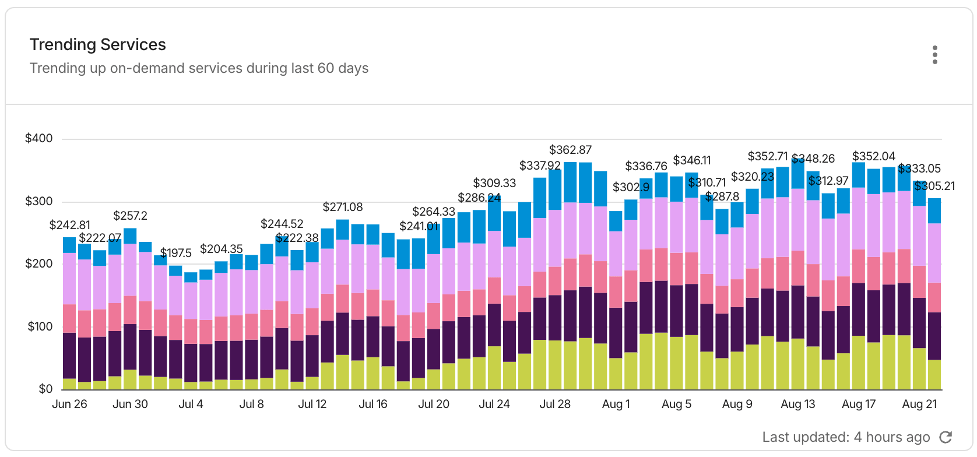The width and height of the screenshot is (977, 457).
Task: Click the Jul 8 x-axis label
Action: pos(251,404)
